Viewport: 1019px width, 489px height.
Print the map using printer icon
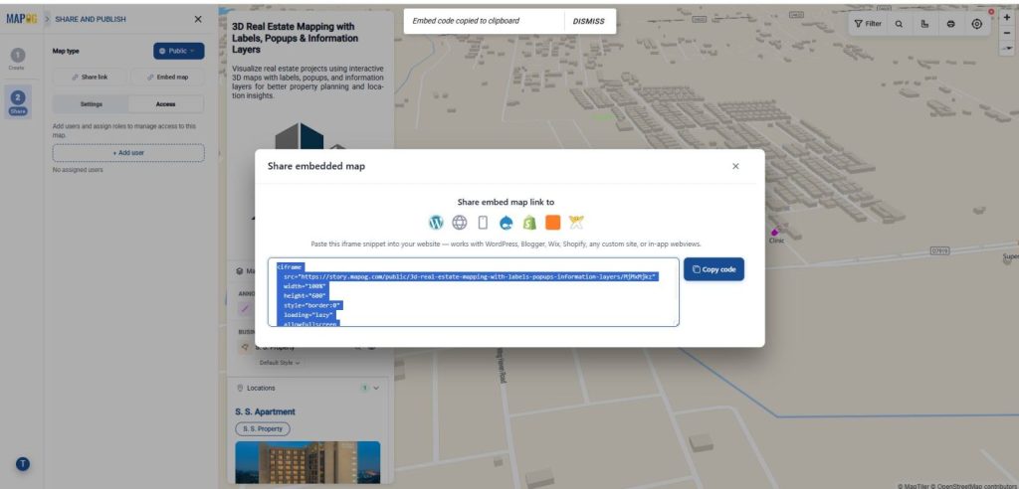pyautogui.click(x=950, y=24)
